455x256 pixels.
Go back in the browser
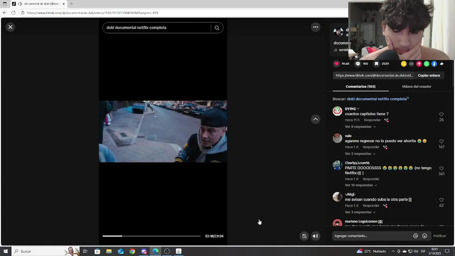pos(5,13)
